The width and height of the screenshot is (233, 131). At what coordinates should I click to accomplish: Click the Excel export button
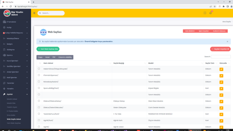47,57
